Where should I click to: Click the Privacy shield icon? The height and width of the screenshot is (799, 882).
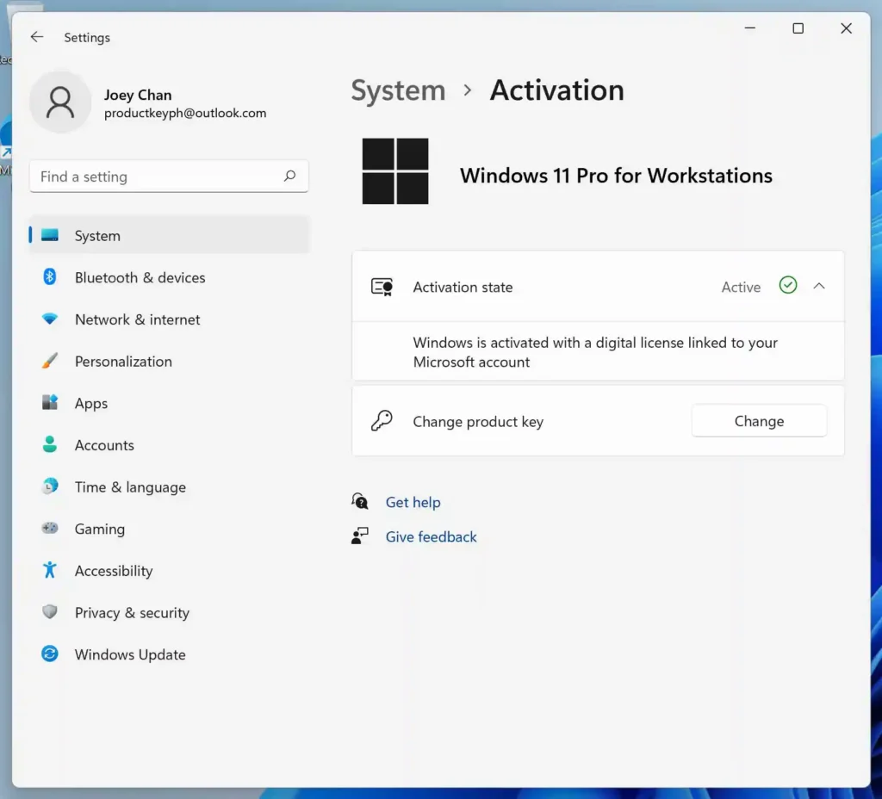(x=49, y=612)
